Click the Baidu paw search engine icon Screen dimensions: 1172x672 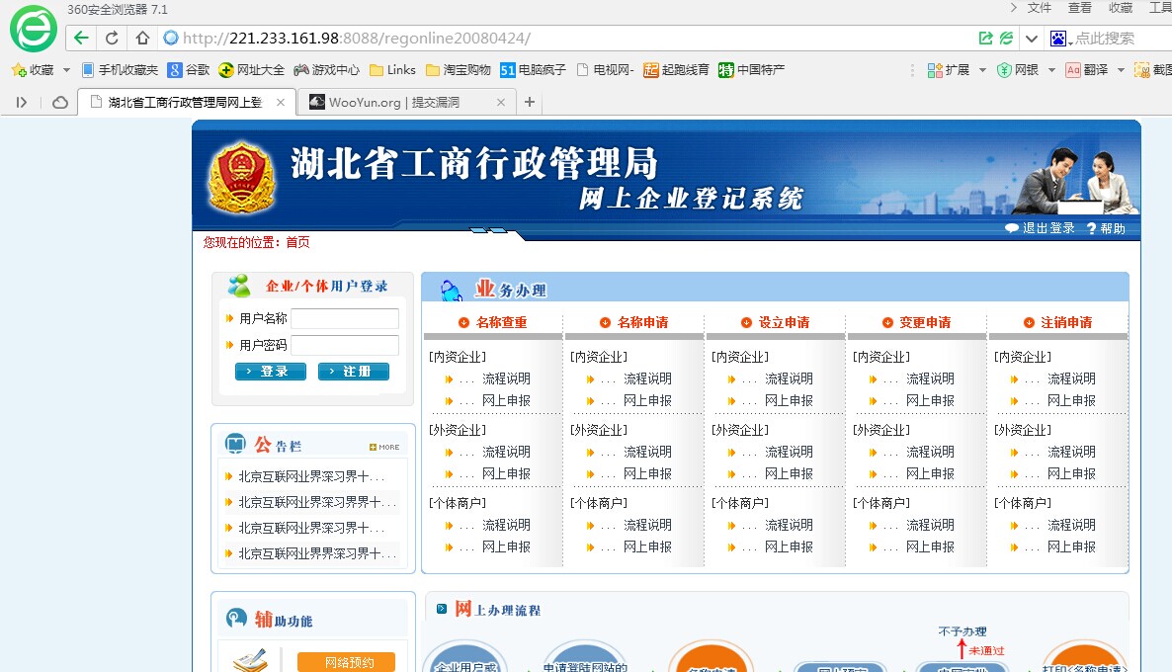[x=1057, y=39]
